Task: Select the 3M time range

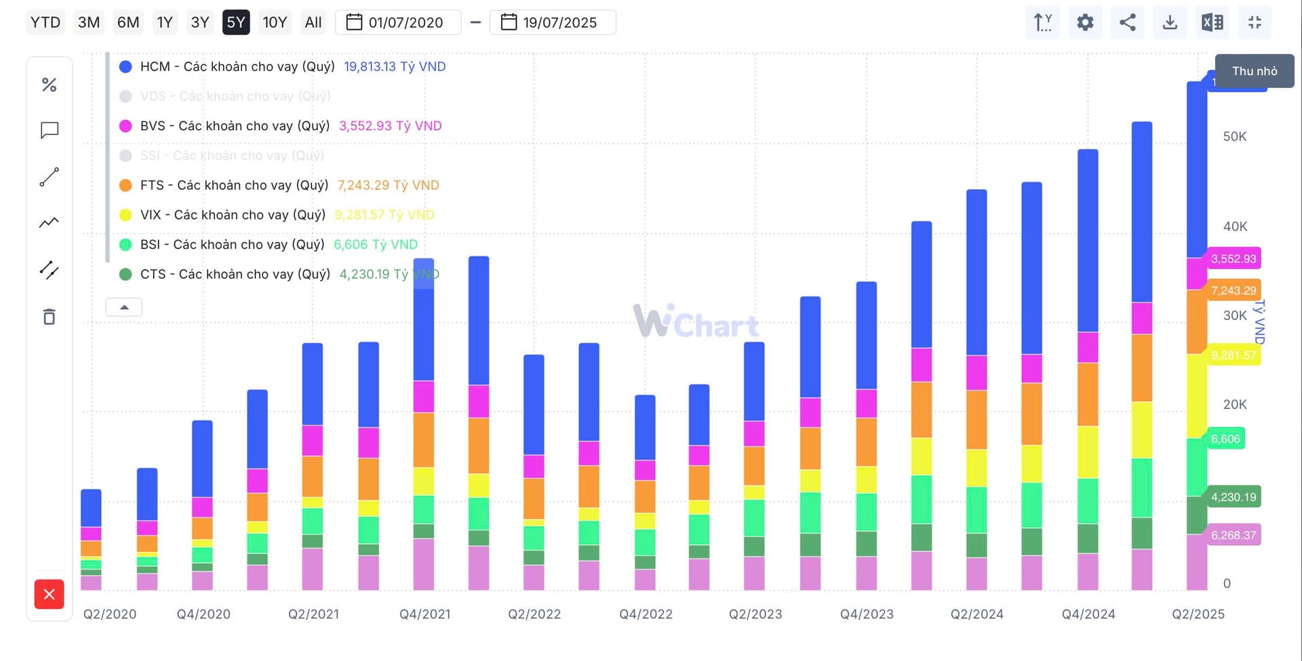Action: click(89, 22)
